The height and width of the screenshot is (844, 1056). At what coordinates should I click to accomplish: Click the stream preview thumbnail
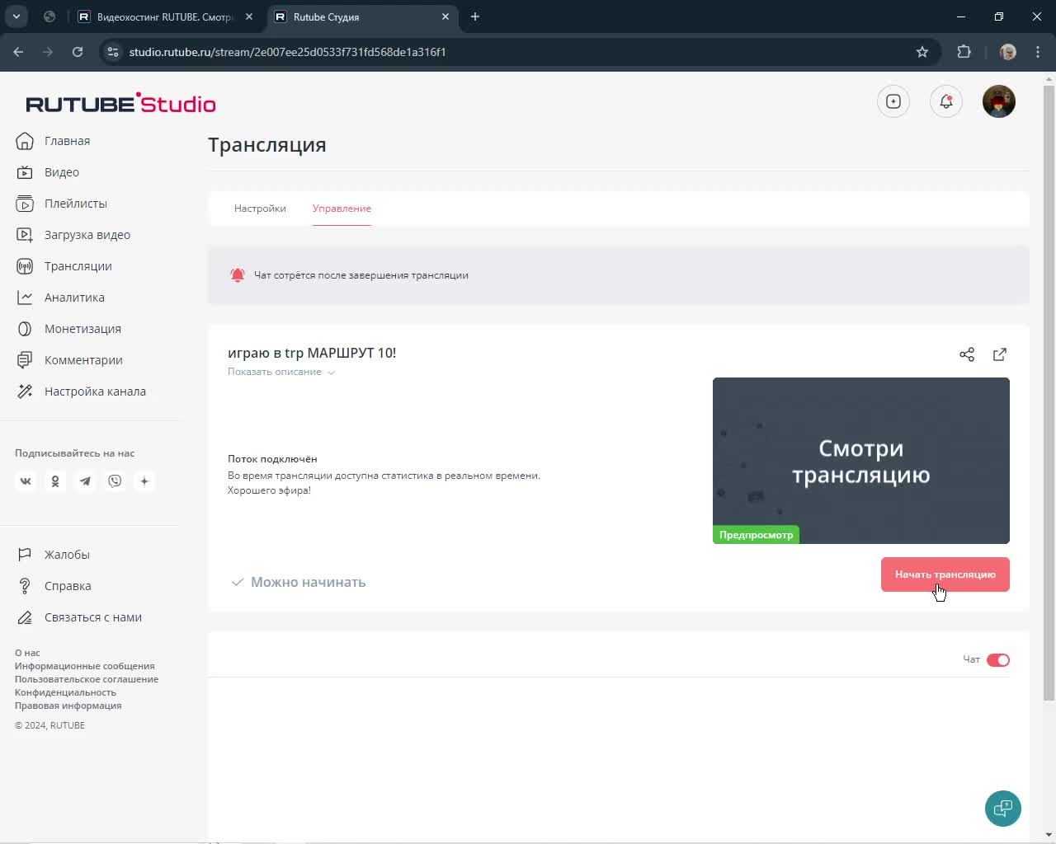tap(861, 461)
